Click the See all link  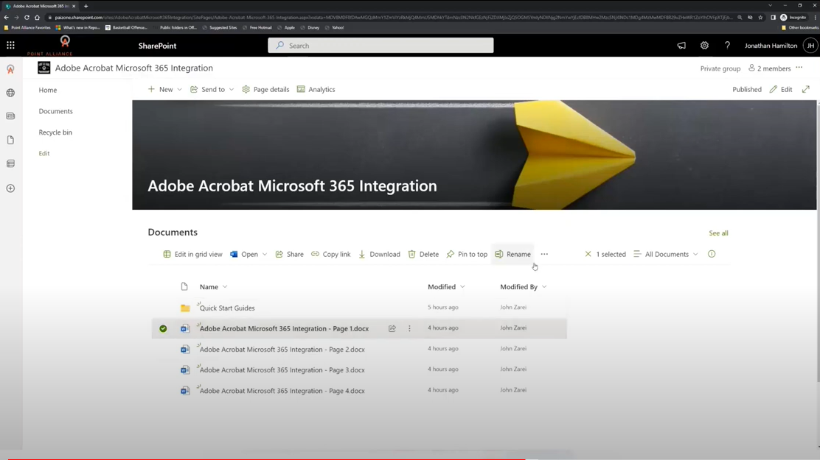pyautogui.click(x=718, y=233)
